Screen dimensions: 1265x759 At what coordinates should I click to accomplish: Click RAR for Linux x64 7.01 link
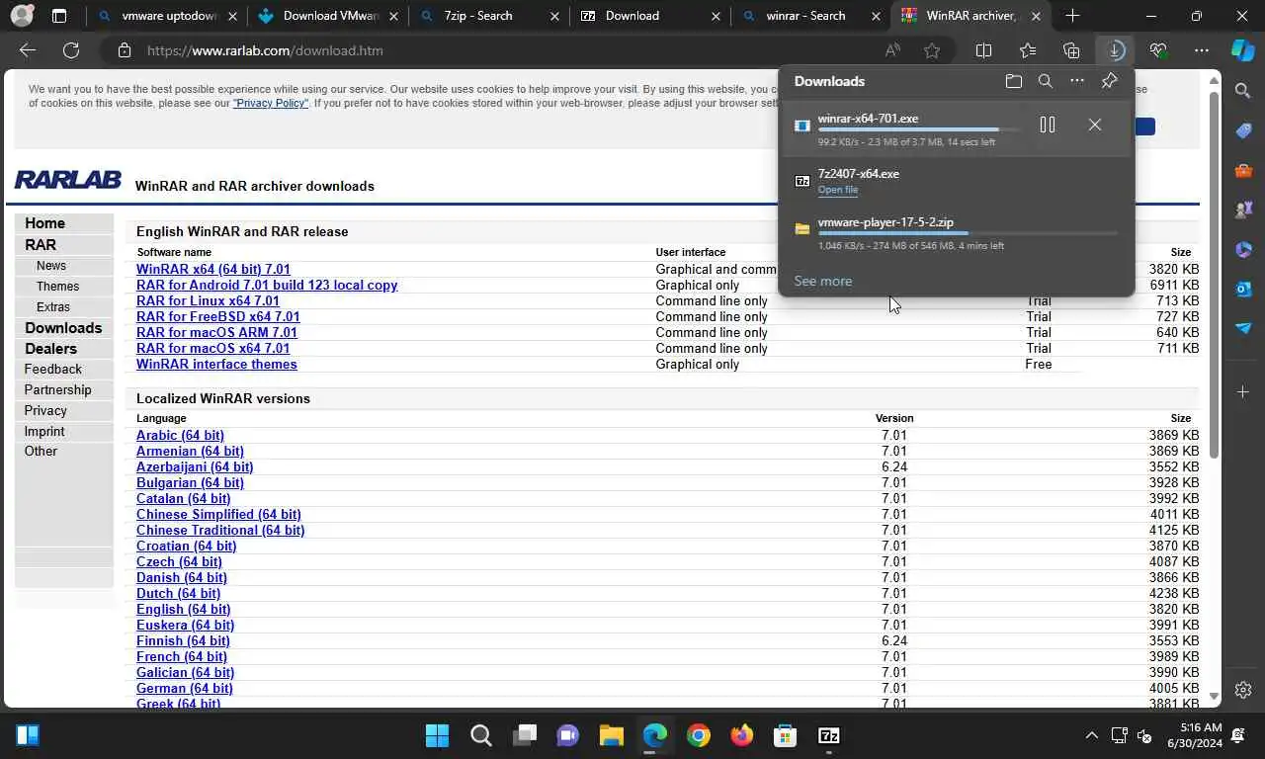[x=208, y=300]
